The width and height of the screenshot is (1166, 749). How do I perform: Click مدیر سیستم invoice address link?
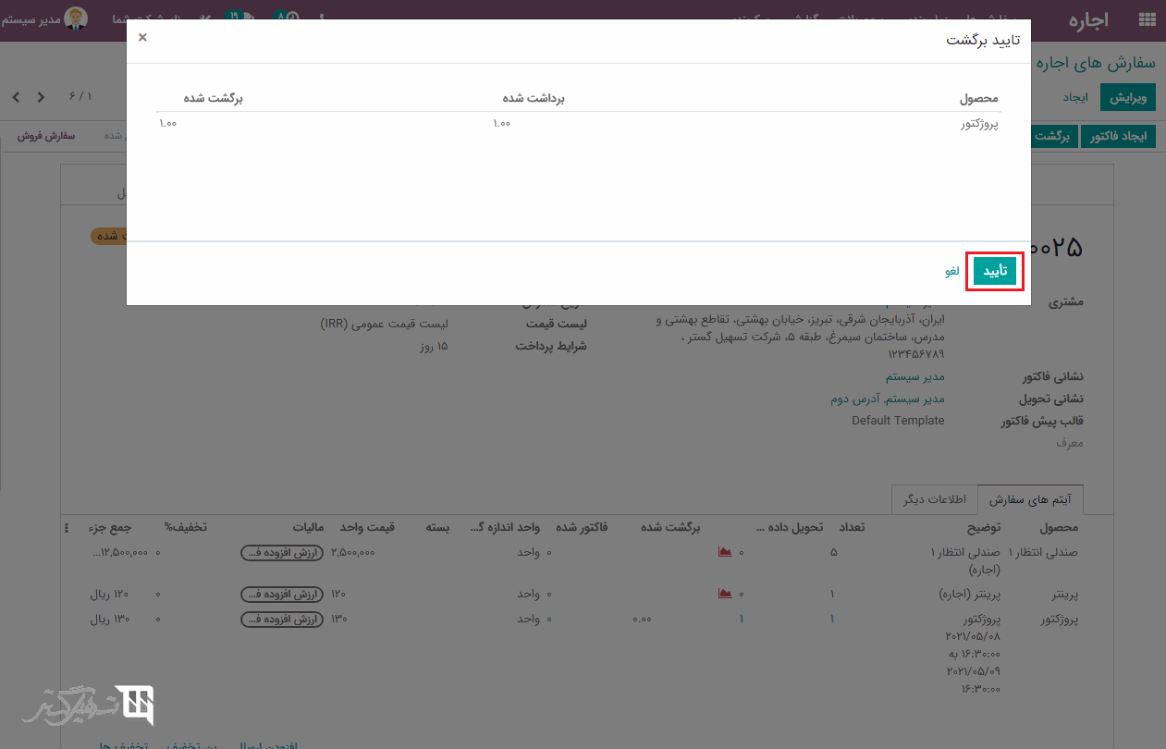[914, 377]
